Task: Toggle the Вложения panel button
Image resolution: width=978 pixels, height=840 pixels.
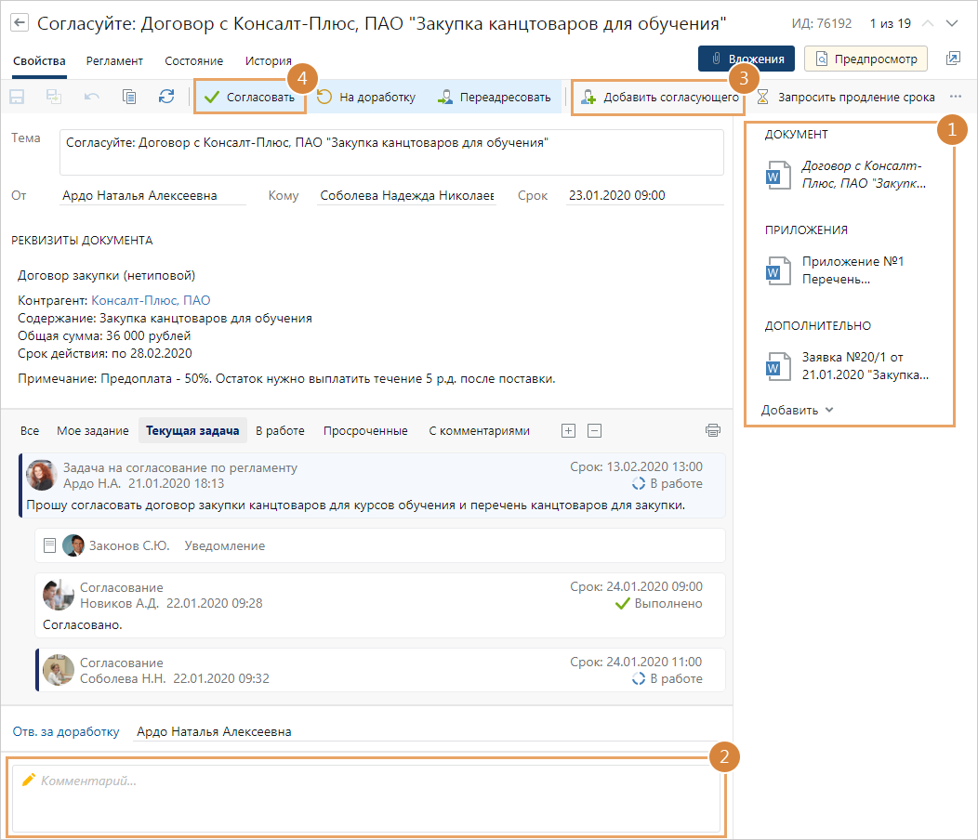Action: tap(747, 59)
